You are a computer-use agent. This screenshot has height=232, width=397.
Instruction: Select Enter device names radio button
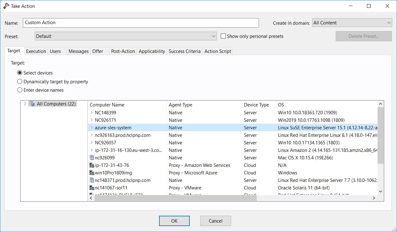(x=20, y=90)
